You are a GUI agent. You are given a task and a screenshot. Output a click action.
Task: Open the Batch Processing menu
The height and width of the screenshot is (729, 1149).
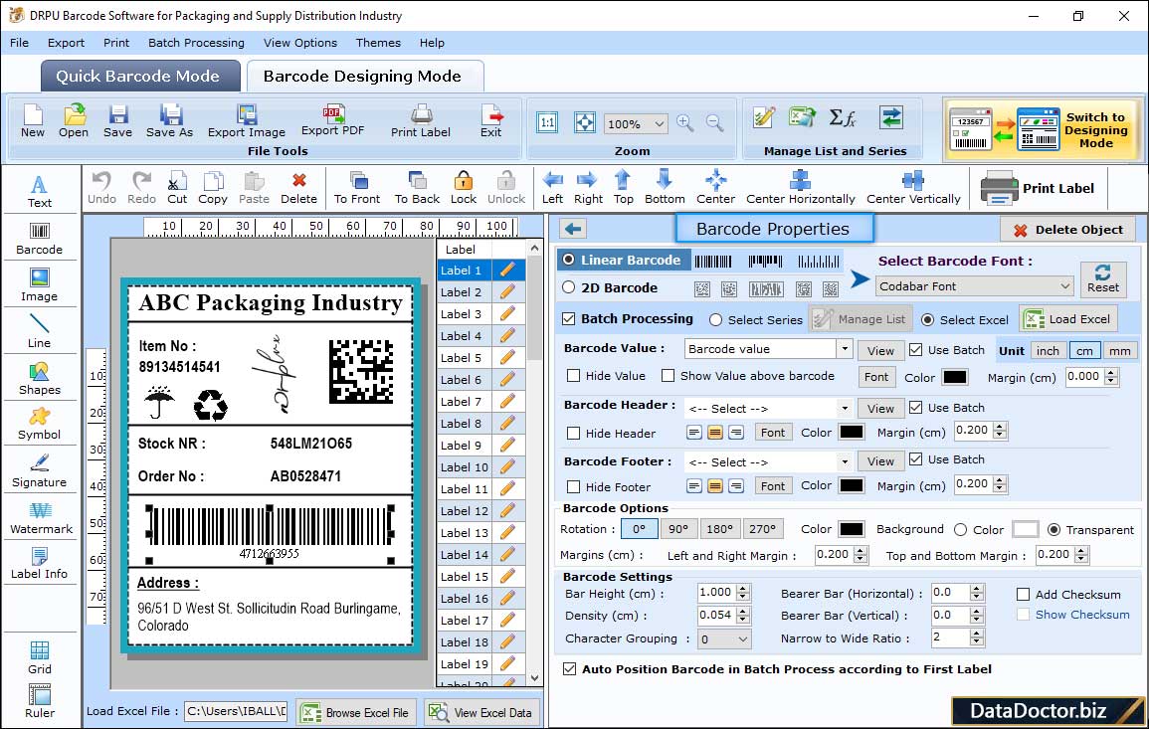point(196,43)
